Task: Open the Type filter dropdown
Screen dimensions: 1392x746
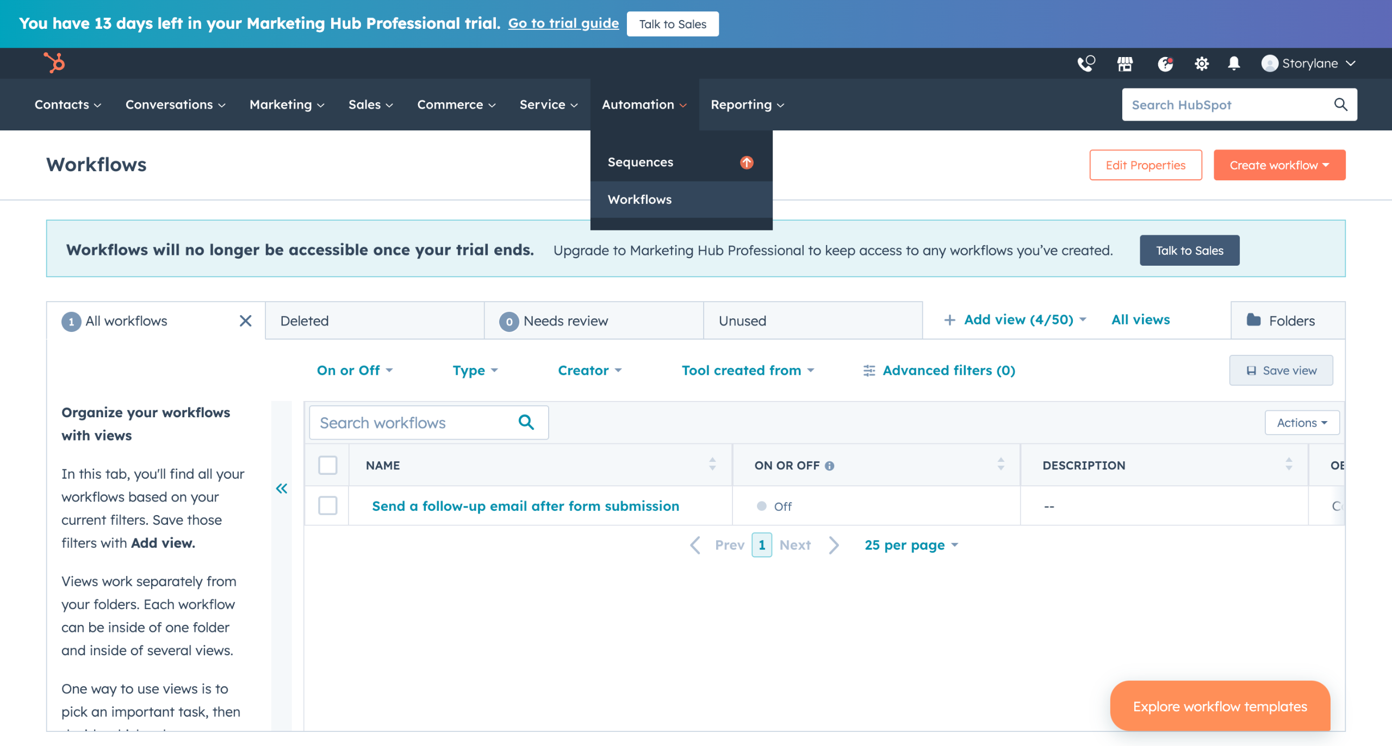Action: click(x=475, y=371)
